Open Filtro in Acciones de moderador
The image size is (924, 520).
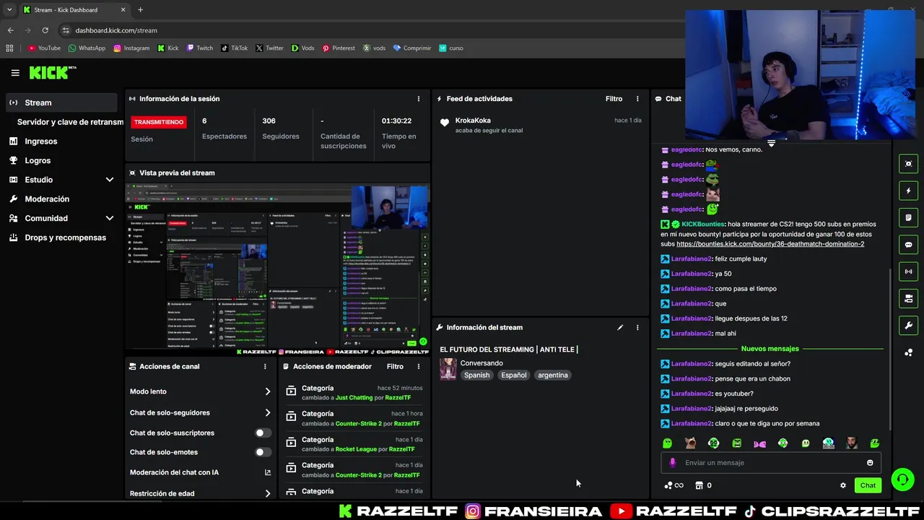click(x=395, y=366)
